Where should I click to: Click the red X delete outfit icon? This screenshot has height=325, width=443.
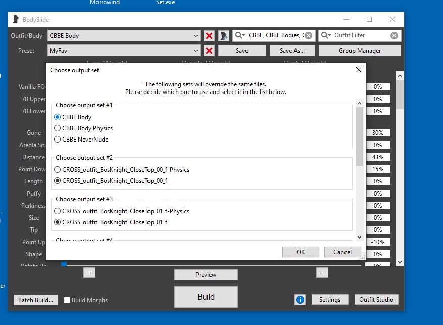209,36
